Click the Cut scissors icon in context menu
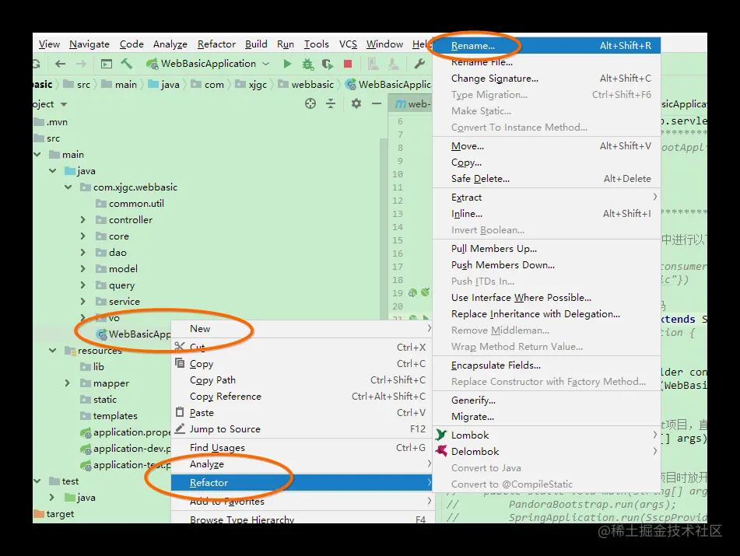This screenshot has width=740, height=556. tap(179, 347)
